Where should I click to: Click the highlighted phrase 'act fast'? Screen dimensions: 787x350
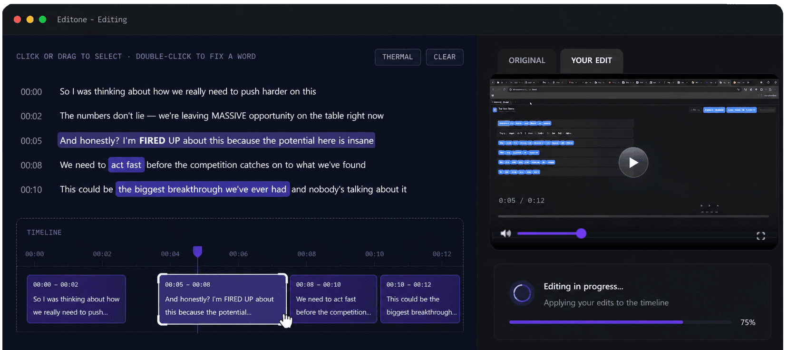pyautogui.click(x=126, y=165)
